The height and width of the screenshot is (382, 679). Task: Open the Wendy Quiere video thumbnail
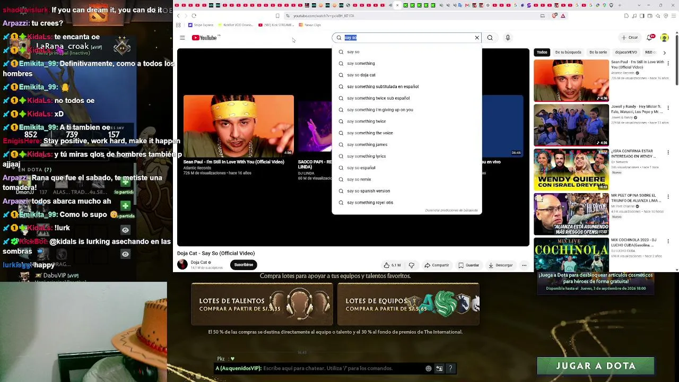coord(571,170)
